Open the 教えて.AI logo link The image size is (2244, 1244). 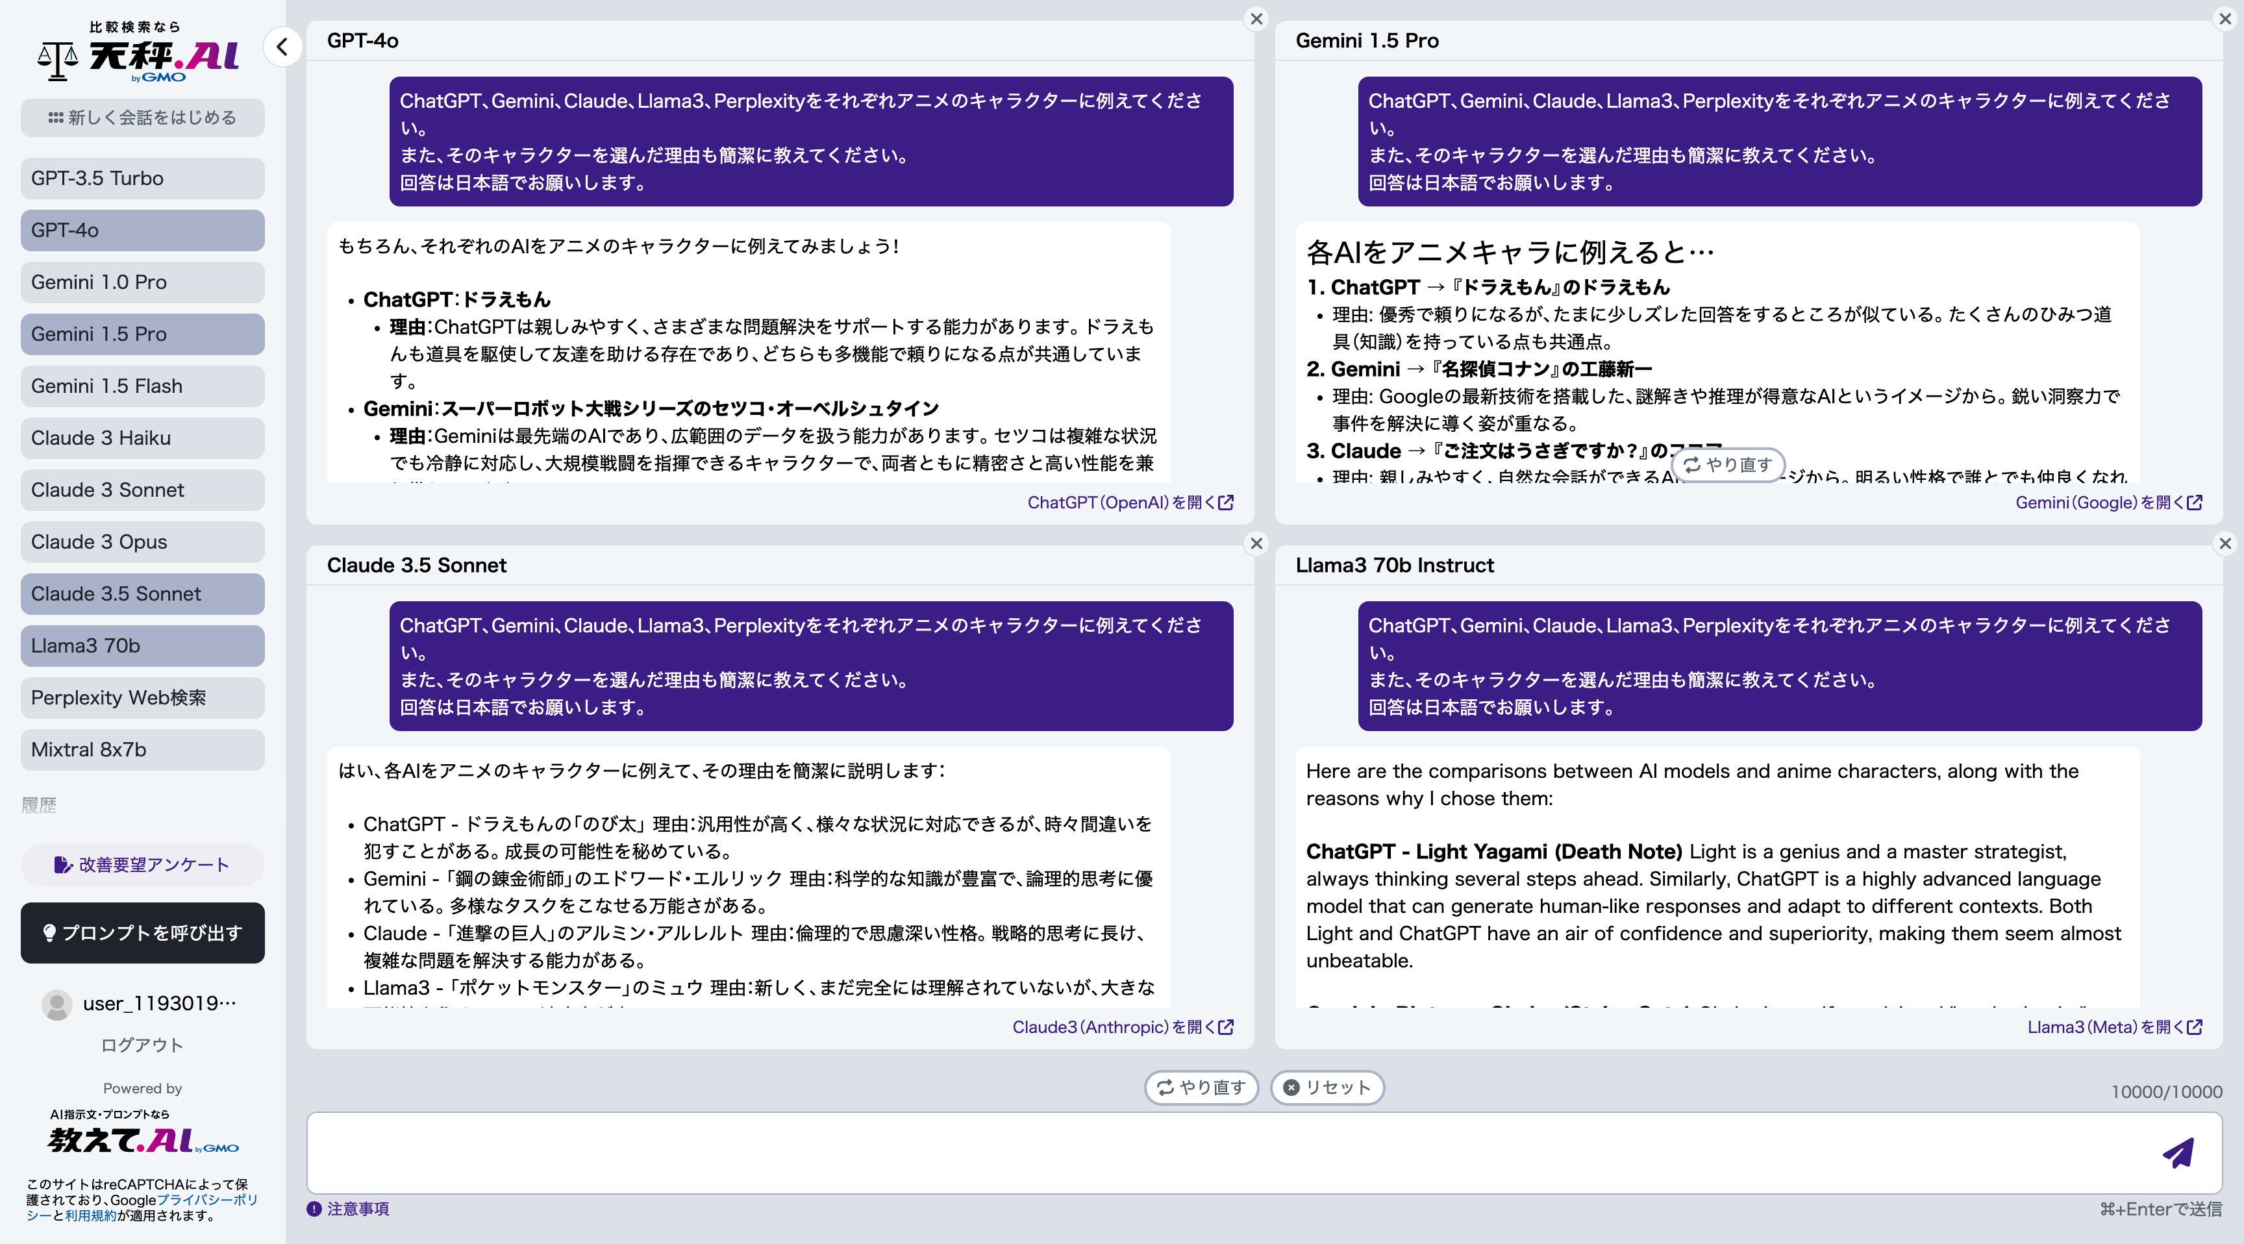(143, 1132)
